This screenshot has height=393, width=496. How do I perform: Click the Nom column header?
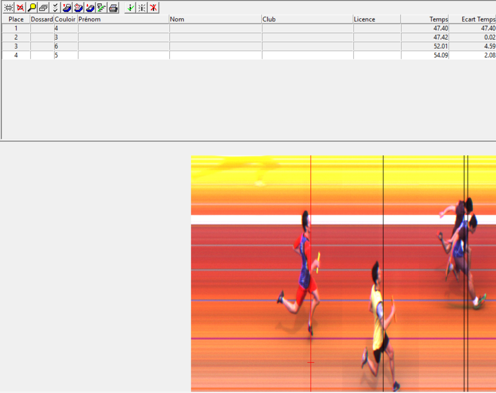[x=215, y=19]
